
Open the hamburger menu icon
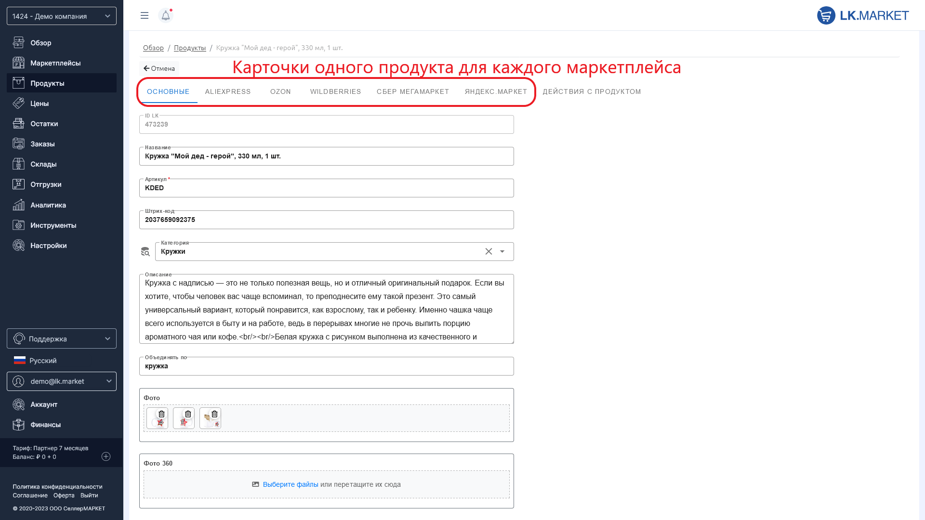(x=145, y=15)
